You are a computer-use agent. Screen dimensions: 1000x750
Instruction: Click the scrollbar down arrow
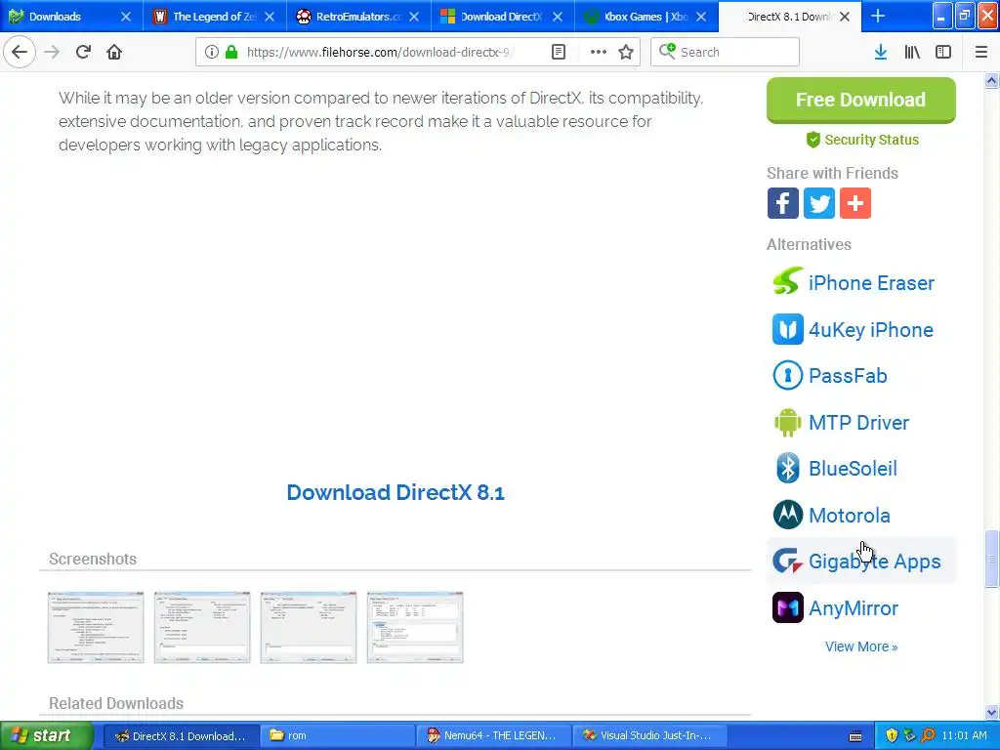pyautogui.click(x=992, y=712)
